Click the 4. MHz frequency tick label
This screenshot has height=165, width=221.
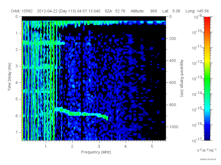tap(126, 147)
